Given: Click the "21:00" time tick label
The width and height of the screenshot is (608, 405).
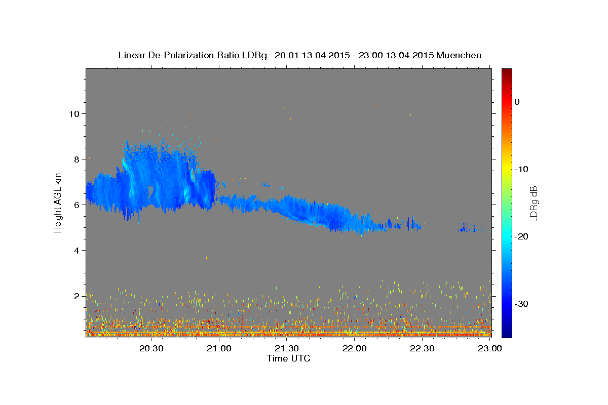Looking at the screenshot, I should click(x=219, y=348).
